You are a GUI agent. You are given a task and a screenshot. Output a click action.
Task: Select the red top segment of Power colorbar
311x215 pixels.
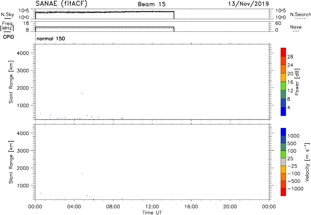283,51
